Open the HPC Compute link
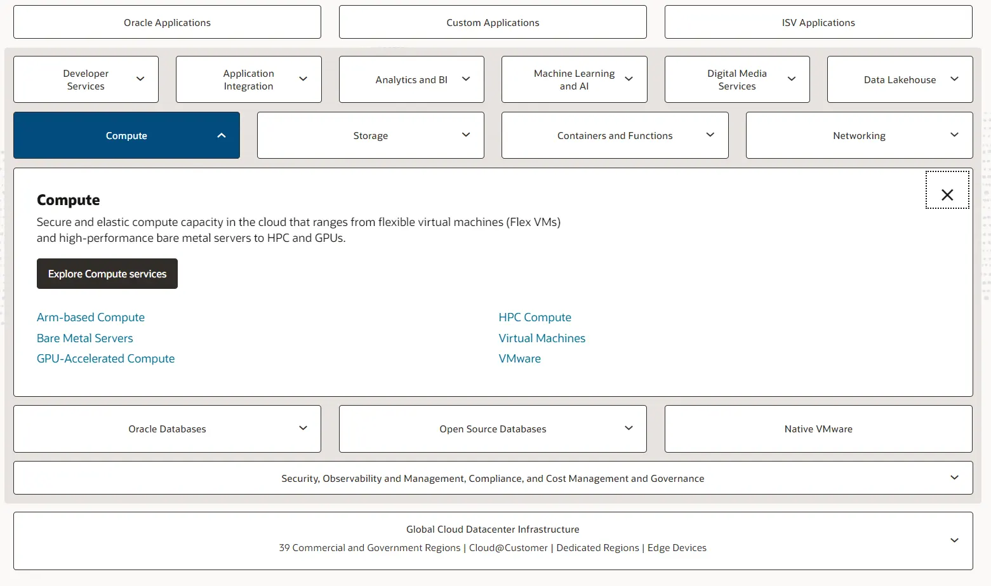This screenshot has height=586, width=991. pyautogui.click(x=535, y=317)
